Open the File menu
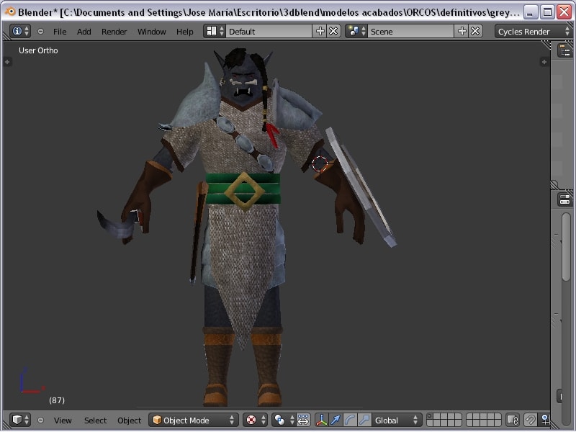Image resolution: width=576 pixels, height=432 pixels. coord(60,32)
